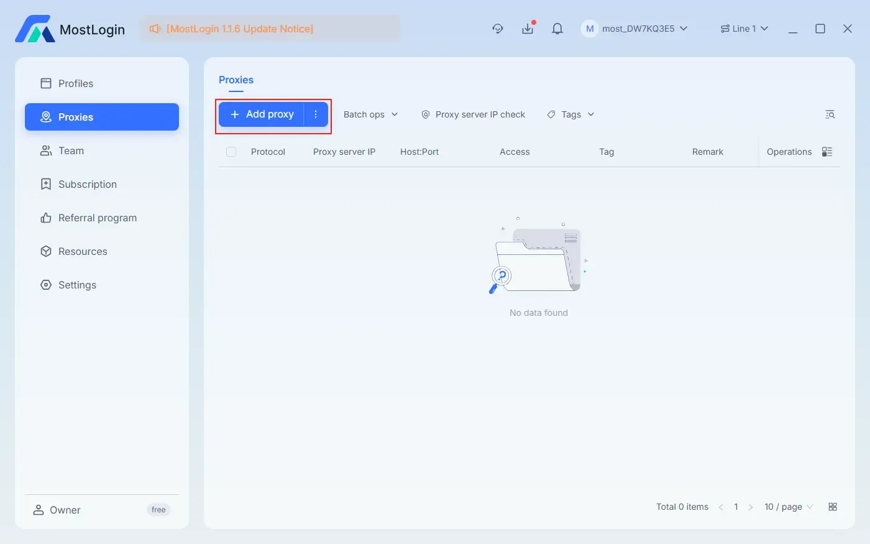
Task: Click the Access column header
Action: (x=515, y=152)
